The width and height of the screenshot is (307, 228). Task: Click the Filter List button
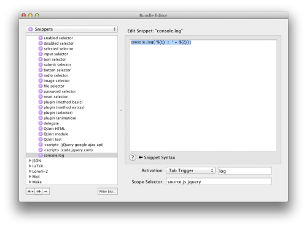click(x=107, y=191)
